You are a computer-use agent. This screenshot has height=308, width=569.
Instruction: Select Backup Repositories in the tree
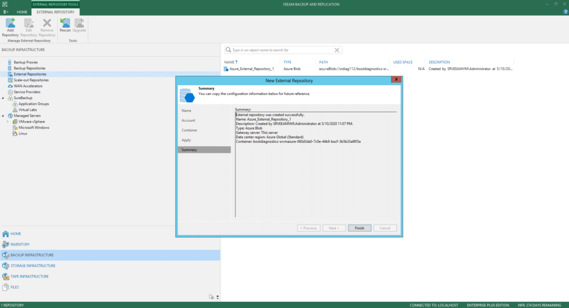[x=29, y=68]
